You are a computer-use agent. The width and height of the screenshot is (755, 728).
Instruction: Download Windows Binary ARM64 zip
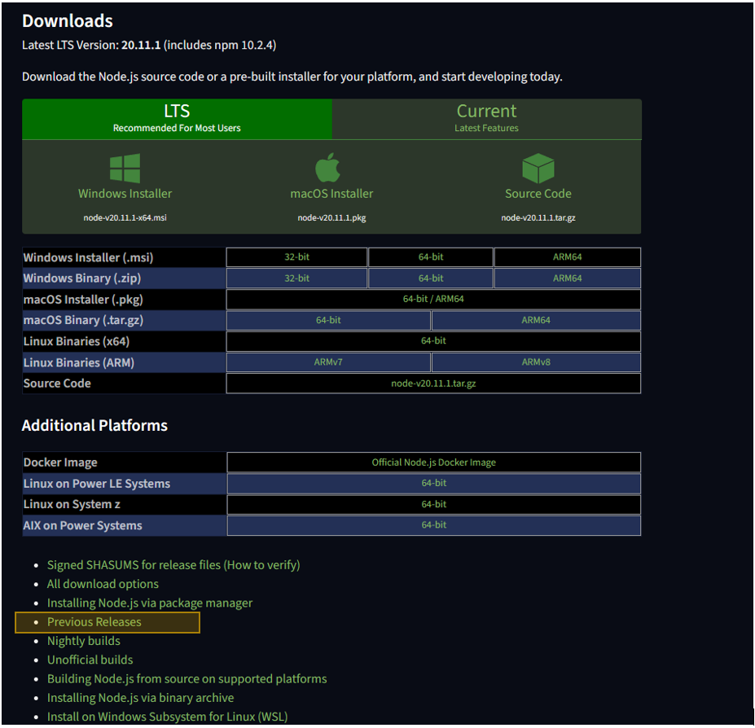566,278
